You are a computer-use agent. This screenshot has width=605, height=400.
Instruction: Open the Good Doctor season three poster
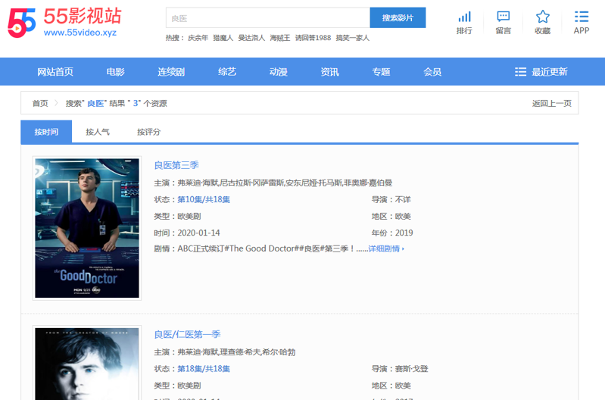pos(87,228)
